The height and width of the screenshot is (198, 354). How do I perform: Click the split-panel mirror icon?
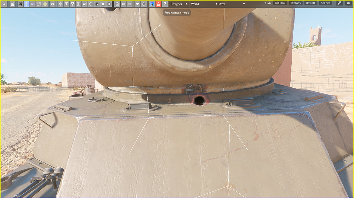79,4
